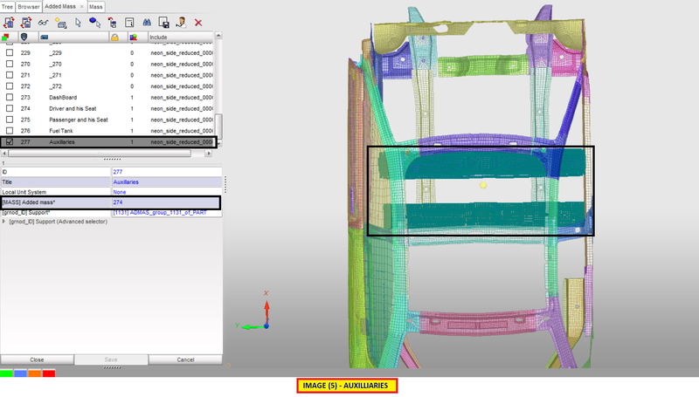Switch to the Mass tab

96,5
